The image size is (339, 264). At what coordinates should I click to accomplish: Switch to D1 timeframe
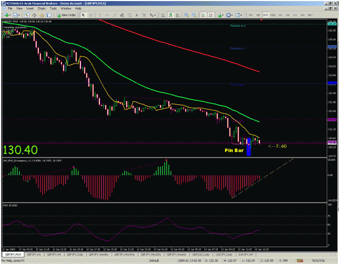(x=295, y=15)
